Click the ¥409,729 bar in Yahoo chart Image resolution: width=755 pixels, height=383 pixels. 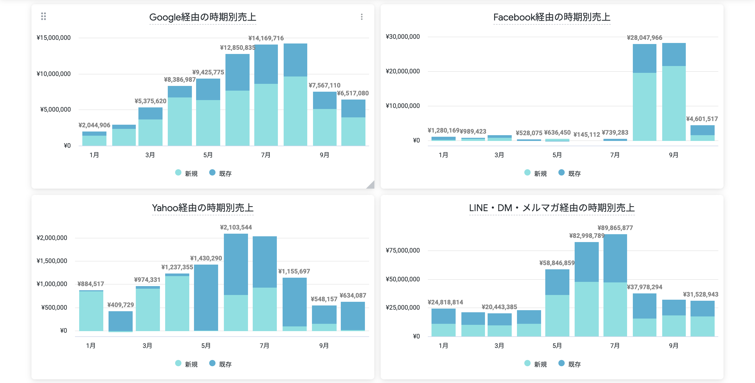click(x=120, y=321)
